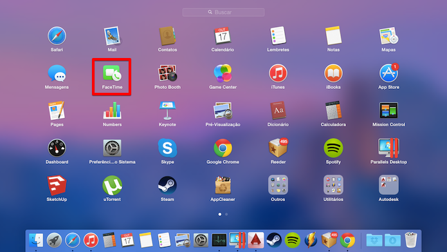Open the Contatos app

point(167,36)
